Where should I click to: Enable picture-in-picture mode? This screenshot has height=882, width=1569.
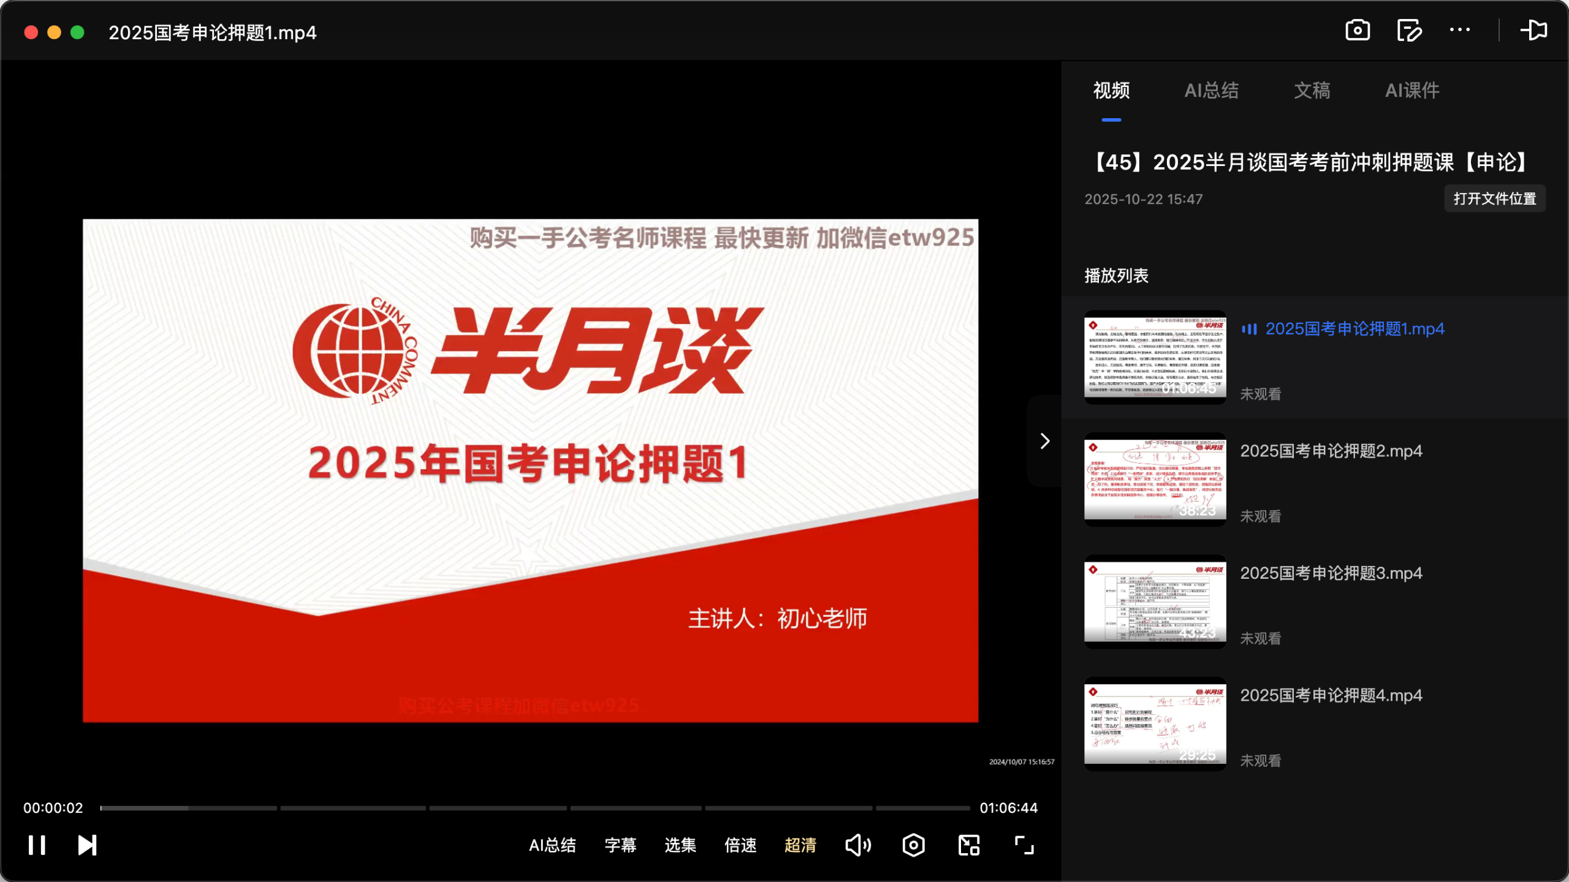pos(968,845)
